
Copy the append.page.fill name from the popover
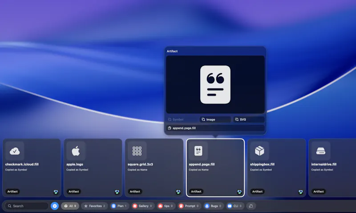215,128
